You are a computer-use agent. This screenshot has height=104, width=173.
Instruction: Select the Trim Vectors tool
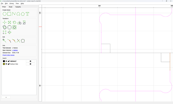coord(18,41)
